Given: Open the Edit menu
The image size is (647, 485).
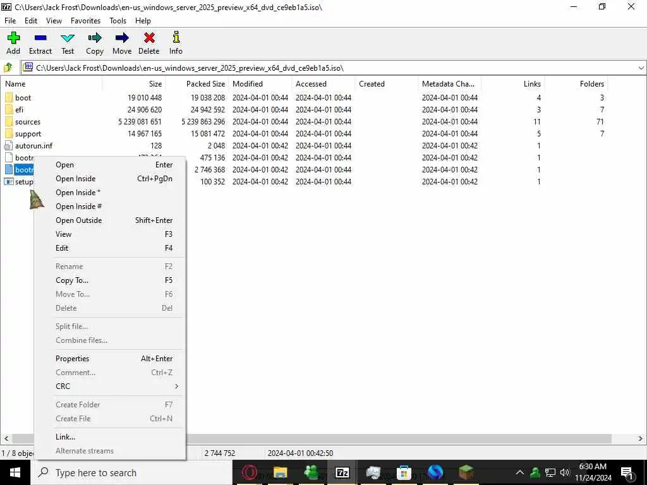Looking at the screenshot, I should pyautogui.click(x=31, y=21).
